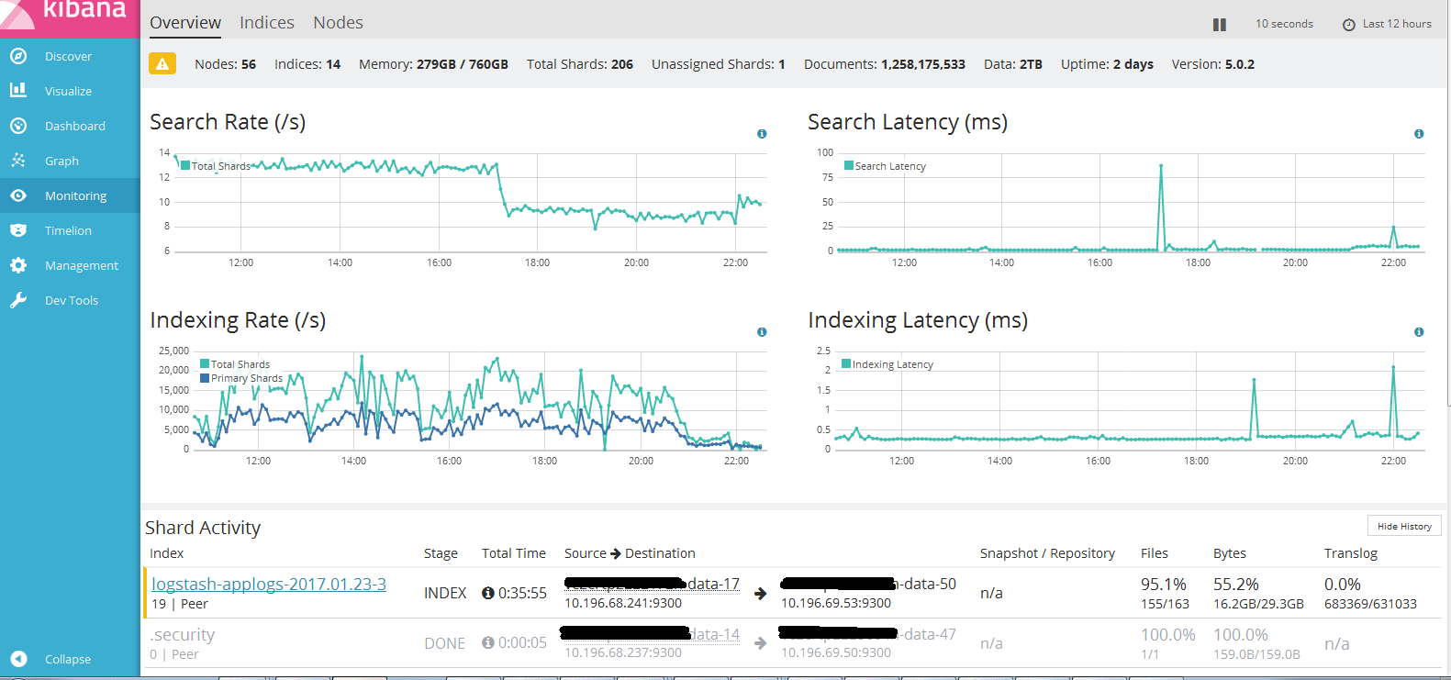Click the Management gear icon

click(x=18, y=265)
